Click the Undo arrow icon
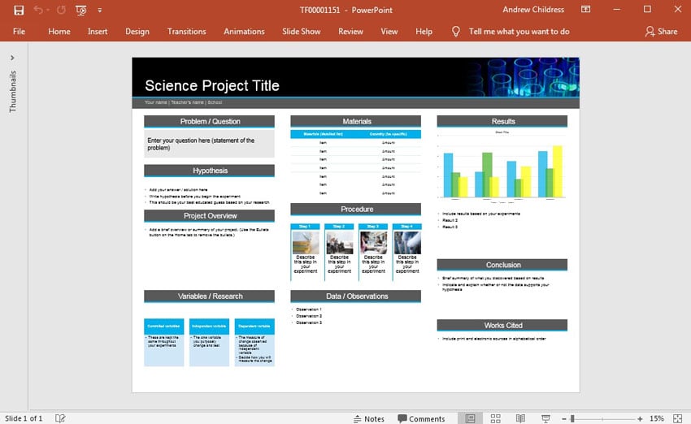 [x=38, y=10]
